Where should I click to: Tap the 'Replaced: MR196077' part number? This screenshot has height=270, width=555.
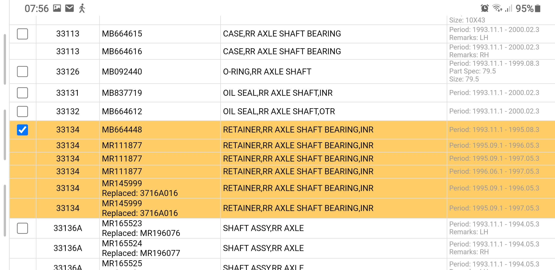(141, 253)
